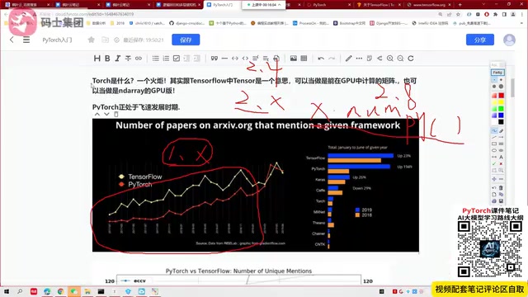528x297 pixels.
Task: Select green checkmark stamp in palette
Action: [494, 163]
